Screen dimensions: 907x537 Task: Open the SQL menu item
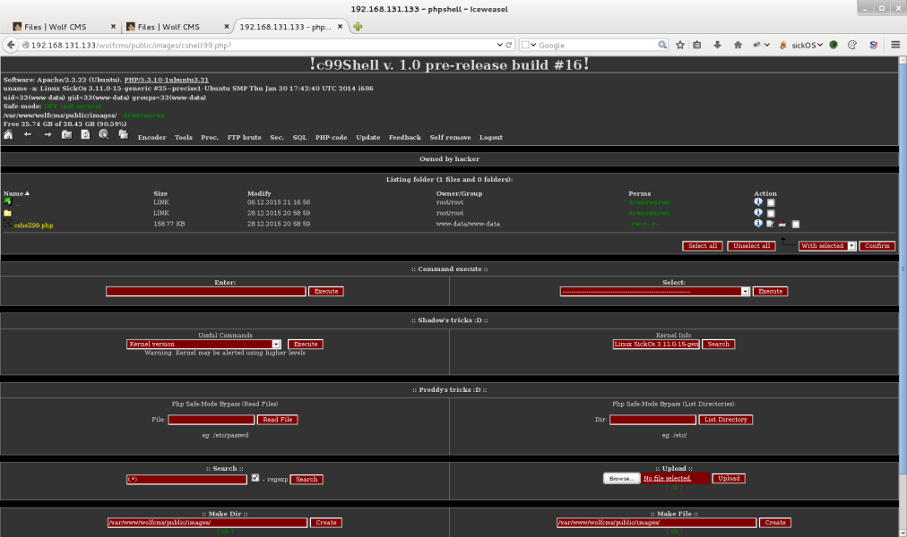click(x=299, y=138)
